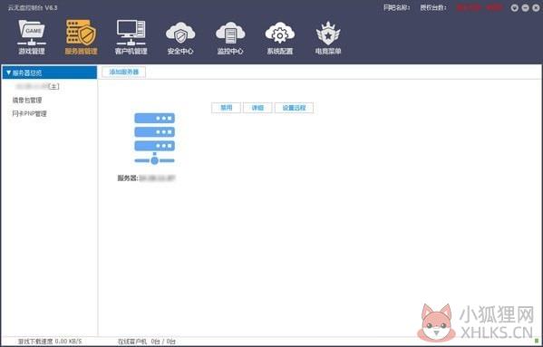Minimize the console window
The image size is (543, 347).
click(x=526, y=7)
